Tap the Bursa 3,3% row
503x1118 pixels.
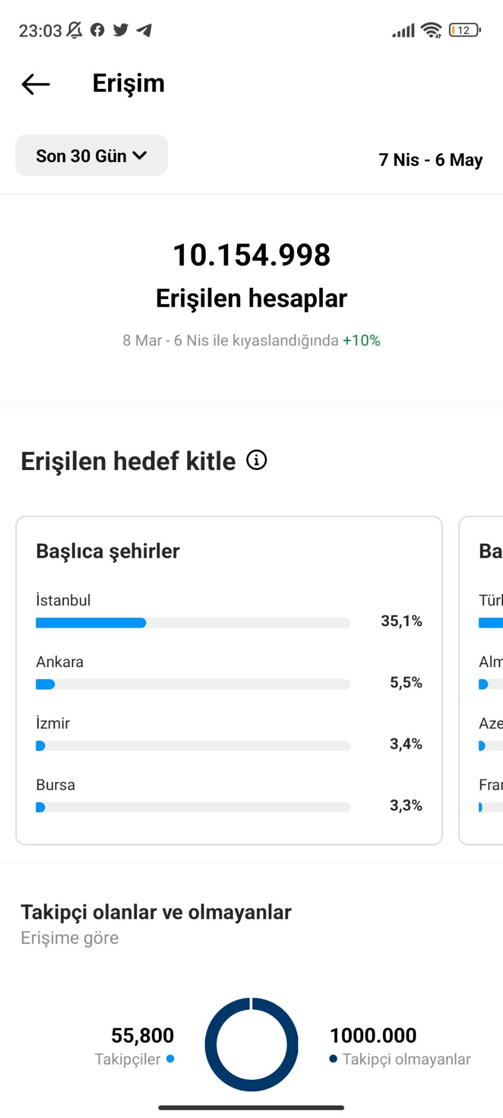point(229,795)
